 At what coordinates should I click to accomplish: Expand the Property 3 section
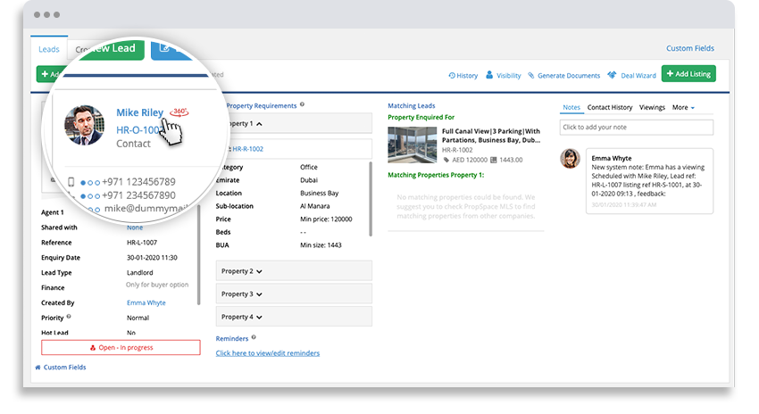294,294
